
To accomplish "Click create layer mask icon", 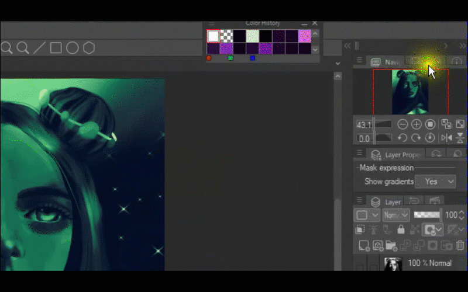I will click(432, 245).
